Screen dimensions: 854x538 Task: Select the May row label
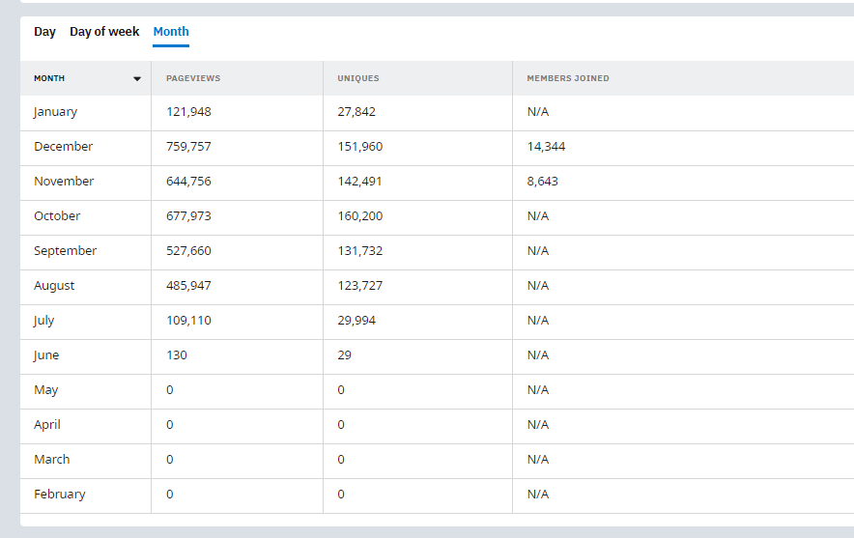point(45,390)
